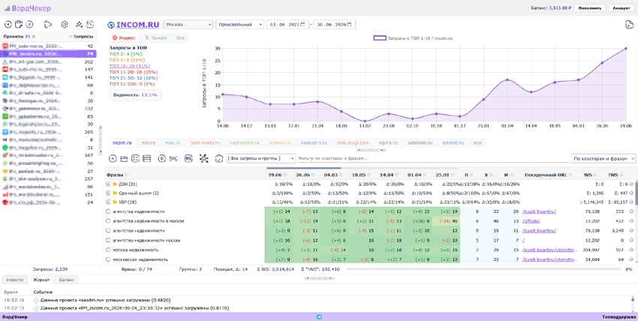Open the По кластерам и фразам dropdown

tap(603, 158)
